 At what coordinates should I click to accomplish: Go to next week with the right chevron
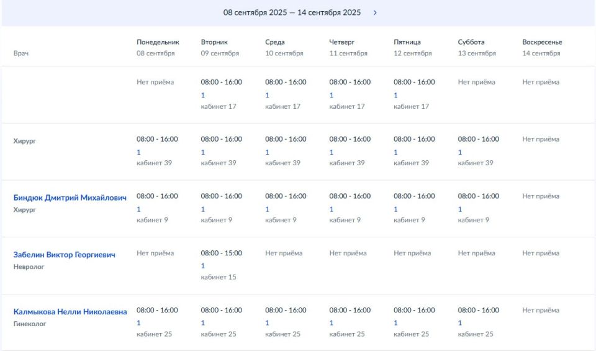point(375,12)
